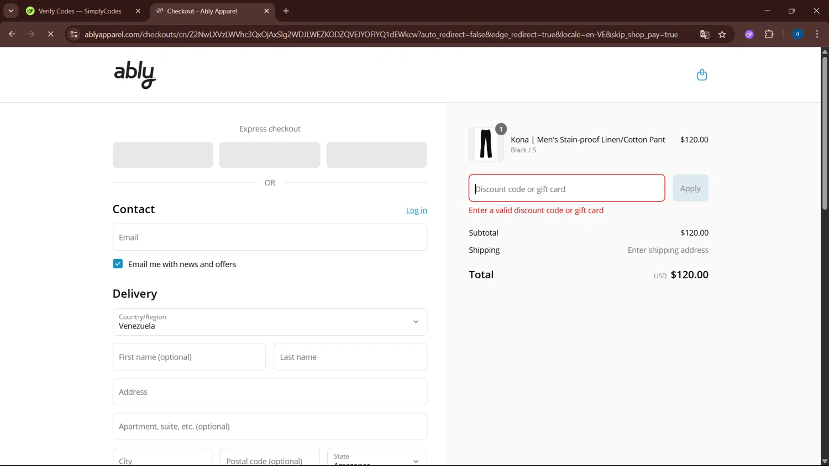Click first express checkout button
Screen dimensions: 829x466
[x=163, y=155]
